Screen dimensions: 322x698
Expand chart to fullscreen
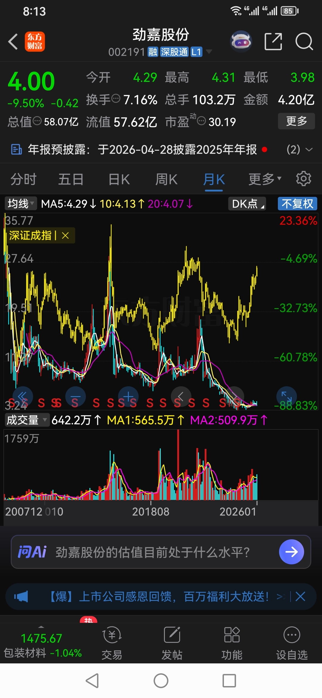[287, 396]
